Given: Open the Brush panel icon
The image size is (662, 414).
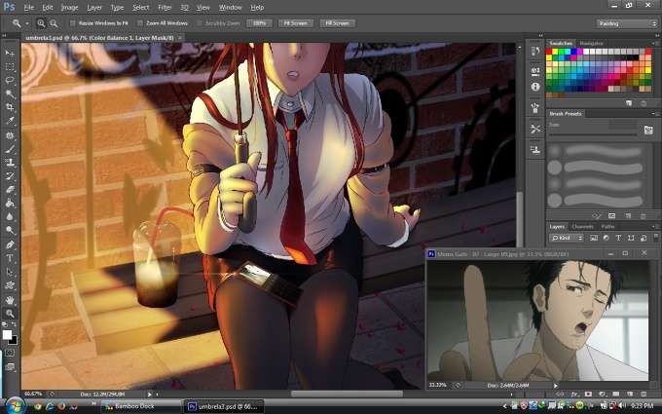Looking at the screenshot, I should point(535,108).
